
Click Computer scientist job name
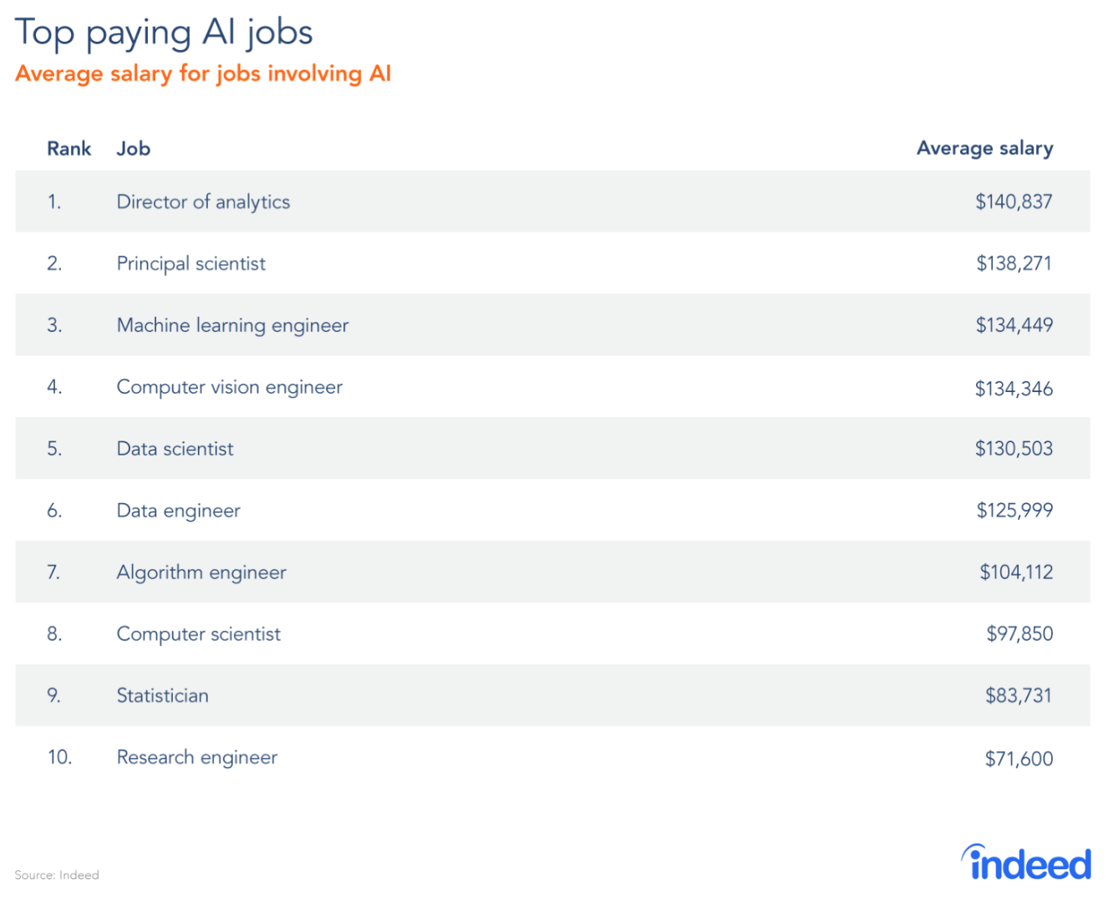coord(198,634)
